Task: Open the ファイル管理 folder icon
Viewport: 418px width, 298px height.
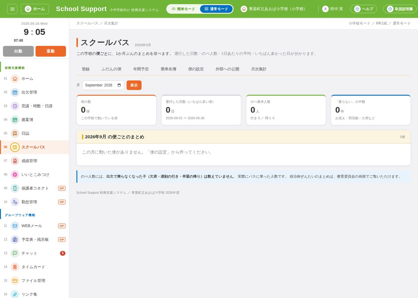Action: coord(15,281)
